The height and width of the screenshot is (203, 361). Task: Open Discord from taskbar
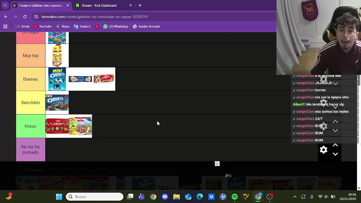click(x=165, y=197)
